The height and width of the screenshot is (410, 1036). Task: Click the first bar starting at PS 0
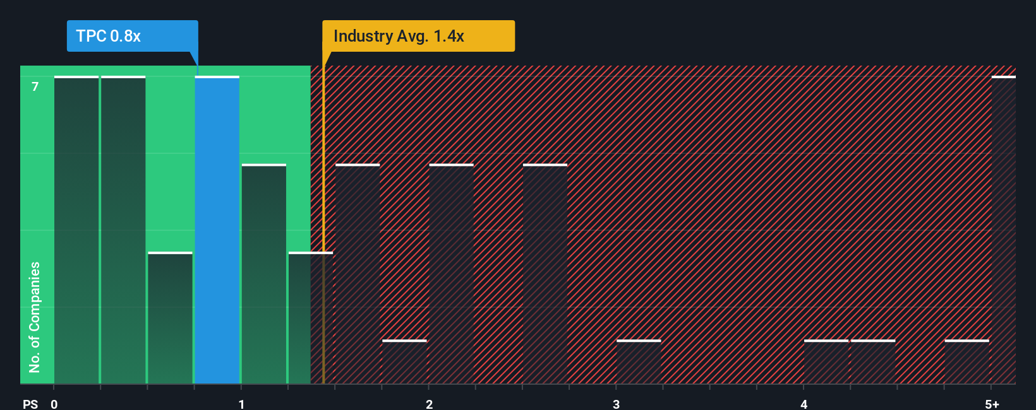pyautogui.click(x=76, y=230)
